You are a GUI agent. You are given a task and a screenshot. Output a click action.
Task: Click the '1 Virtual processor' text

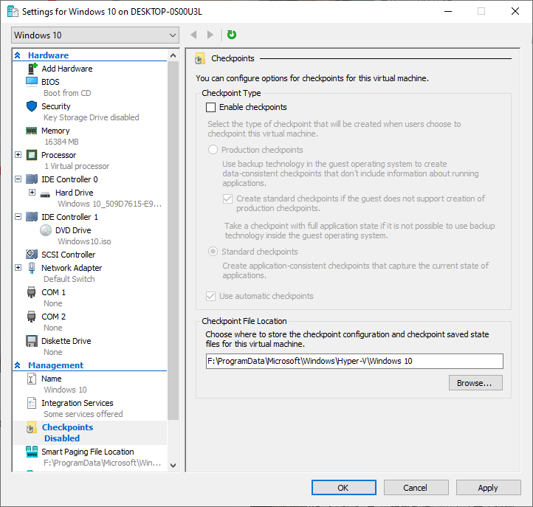click(x=77, y=166)
